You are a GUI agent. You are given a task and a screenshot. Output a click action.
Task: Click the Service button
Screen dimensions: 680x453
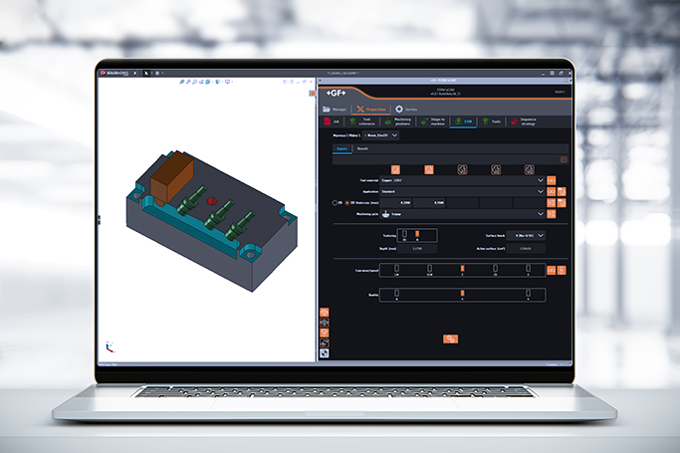point(406,109)
